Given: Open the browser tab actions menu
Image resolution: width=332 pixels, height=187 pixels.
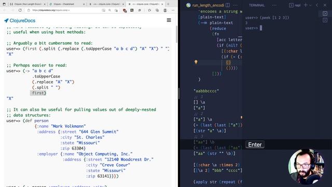Looking at the screenshot, I should click(4, 4).
